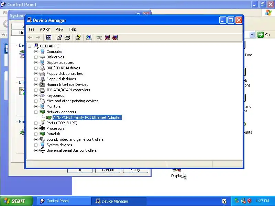The width and height of the screenshot is (275, 206).
Task: Open Properties via the toolbar icon
Action: (59, 37)
